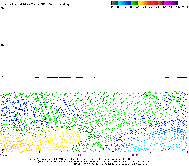The height and width of the screenshot is (166, 189).
Task: Click the '16:04' time label below longitude 6
Action: [x=78, y=155]
